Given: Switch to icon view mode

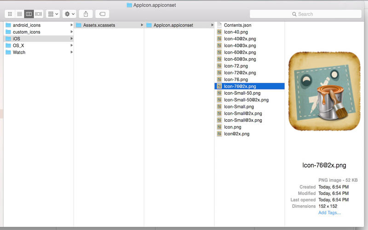Looking at the screenshot, I should click(10, 14).
